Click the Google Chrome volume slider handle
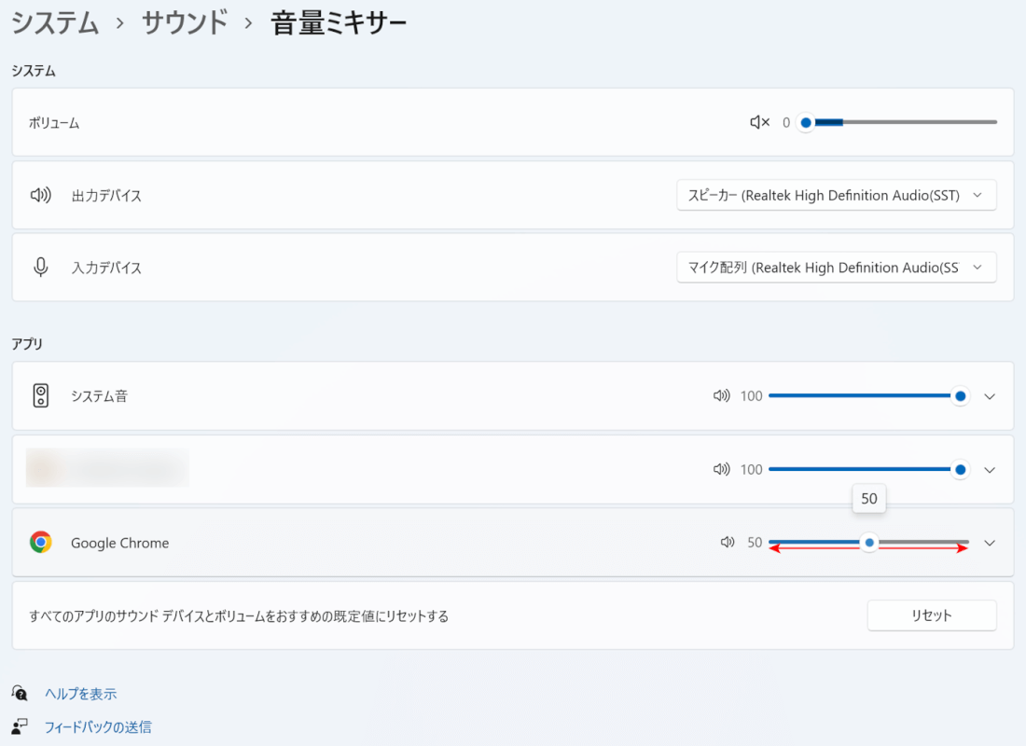Viewport: 1026px width, 746px height. [x=869, y=543]
